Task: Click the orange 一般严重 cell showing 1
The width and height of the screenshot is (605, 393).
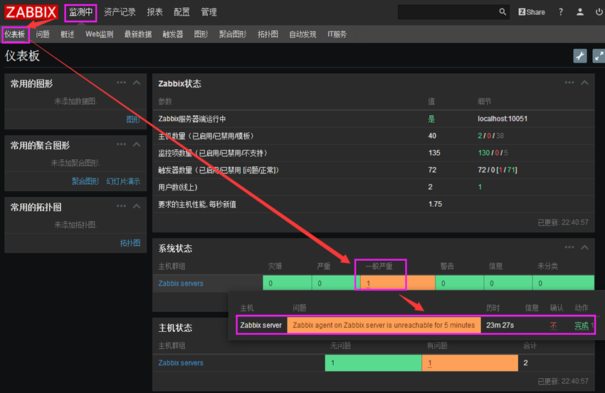Action: [x=397, y=283]
